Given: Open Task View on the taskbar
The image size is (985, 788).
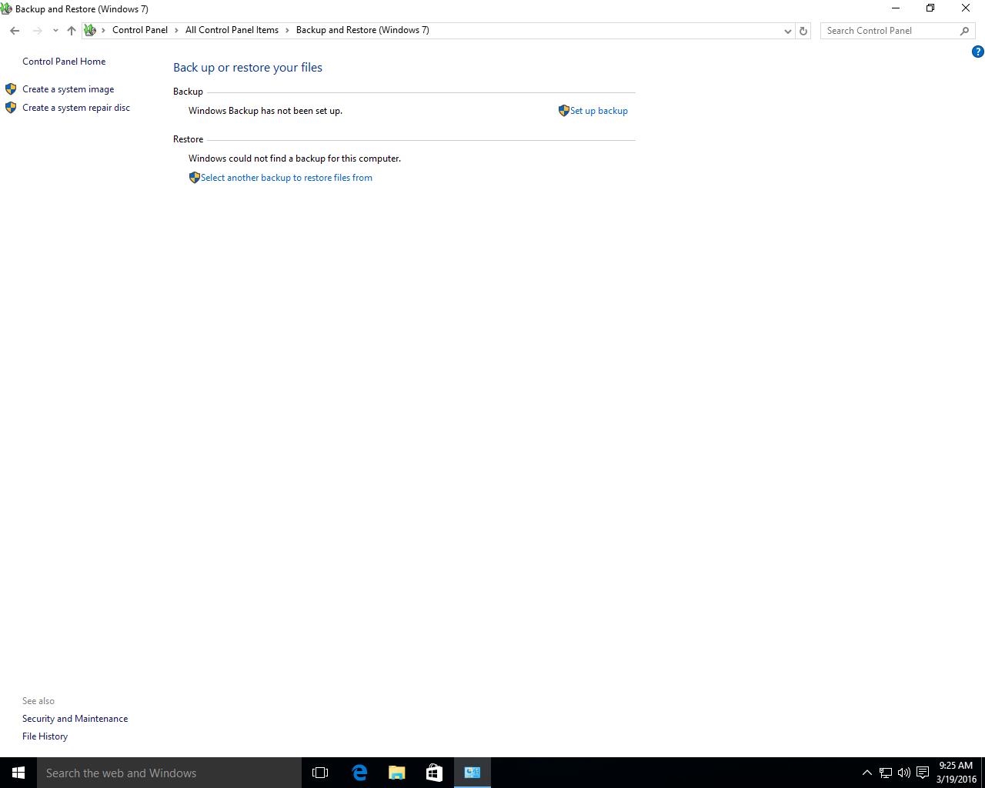Looking at the screenshot, I should (320, 773).
